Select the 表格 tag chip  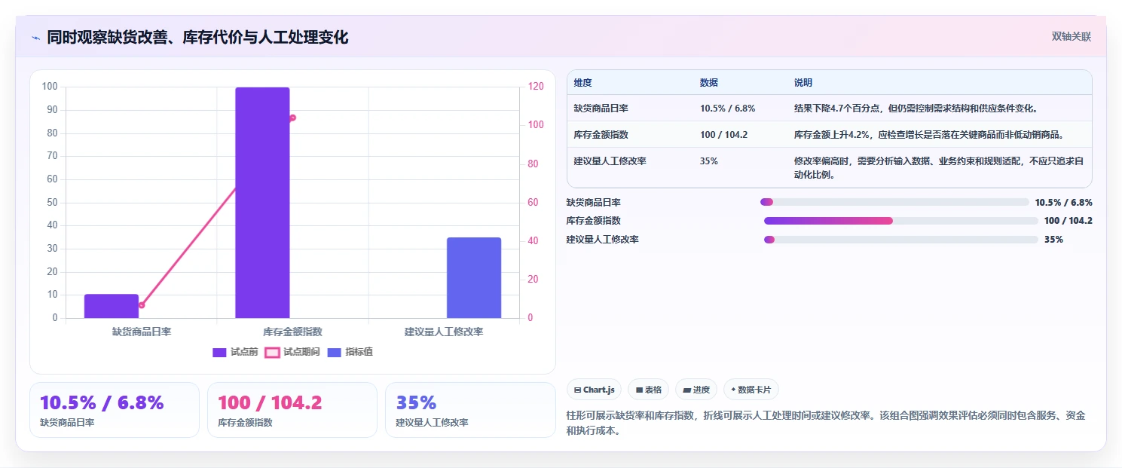[x=648, y=390]
